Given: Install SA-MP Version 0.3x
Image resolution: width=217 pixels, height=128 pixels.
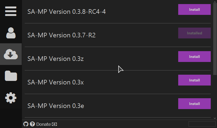Looking at the screenshot, I should (194, 80).
